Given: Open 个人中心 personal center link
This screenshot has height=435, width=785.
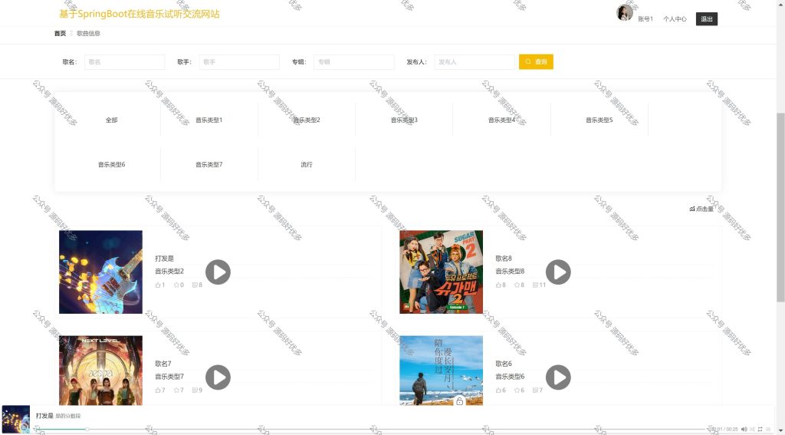Looking at the screenshot, I should pyautogui.click(x=675, y=19).
